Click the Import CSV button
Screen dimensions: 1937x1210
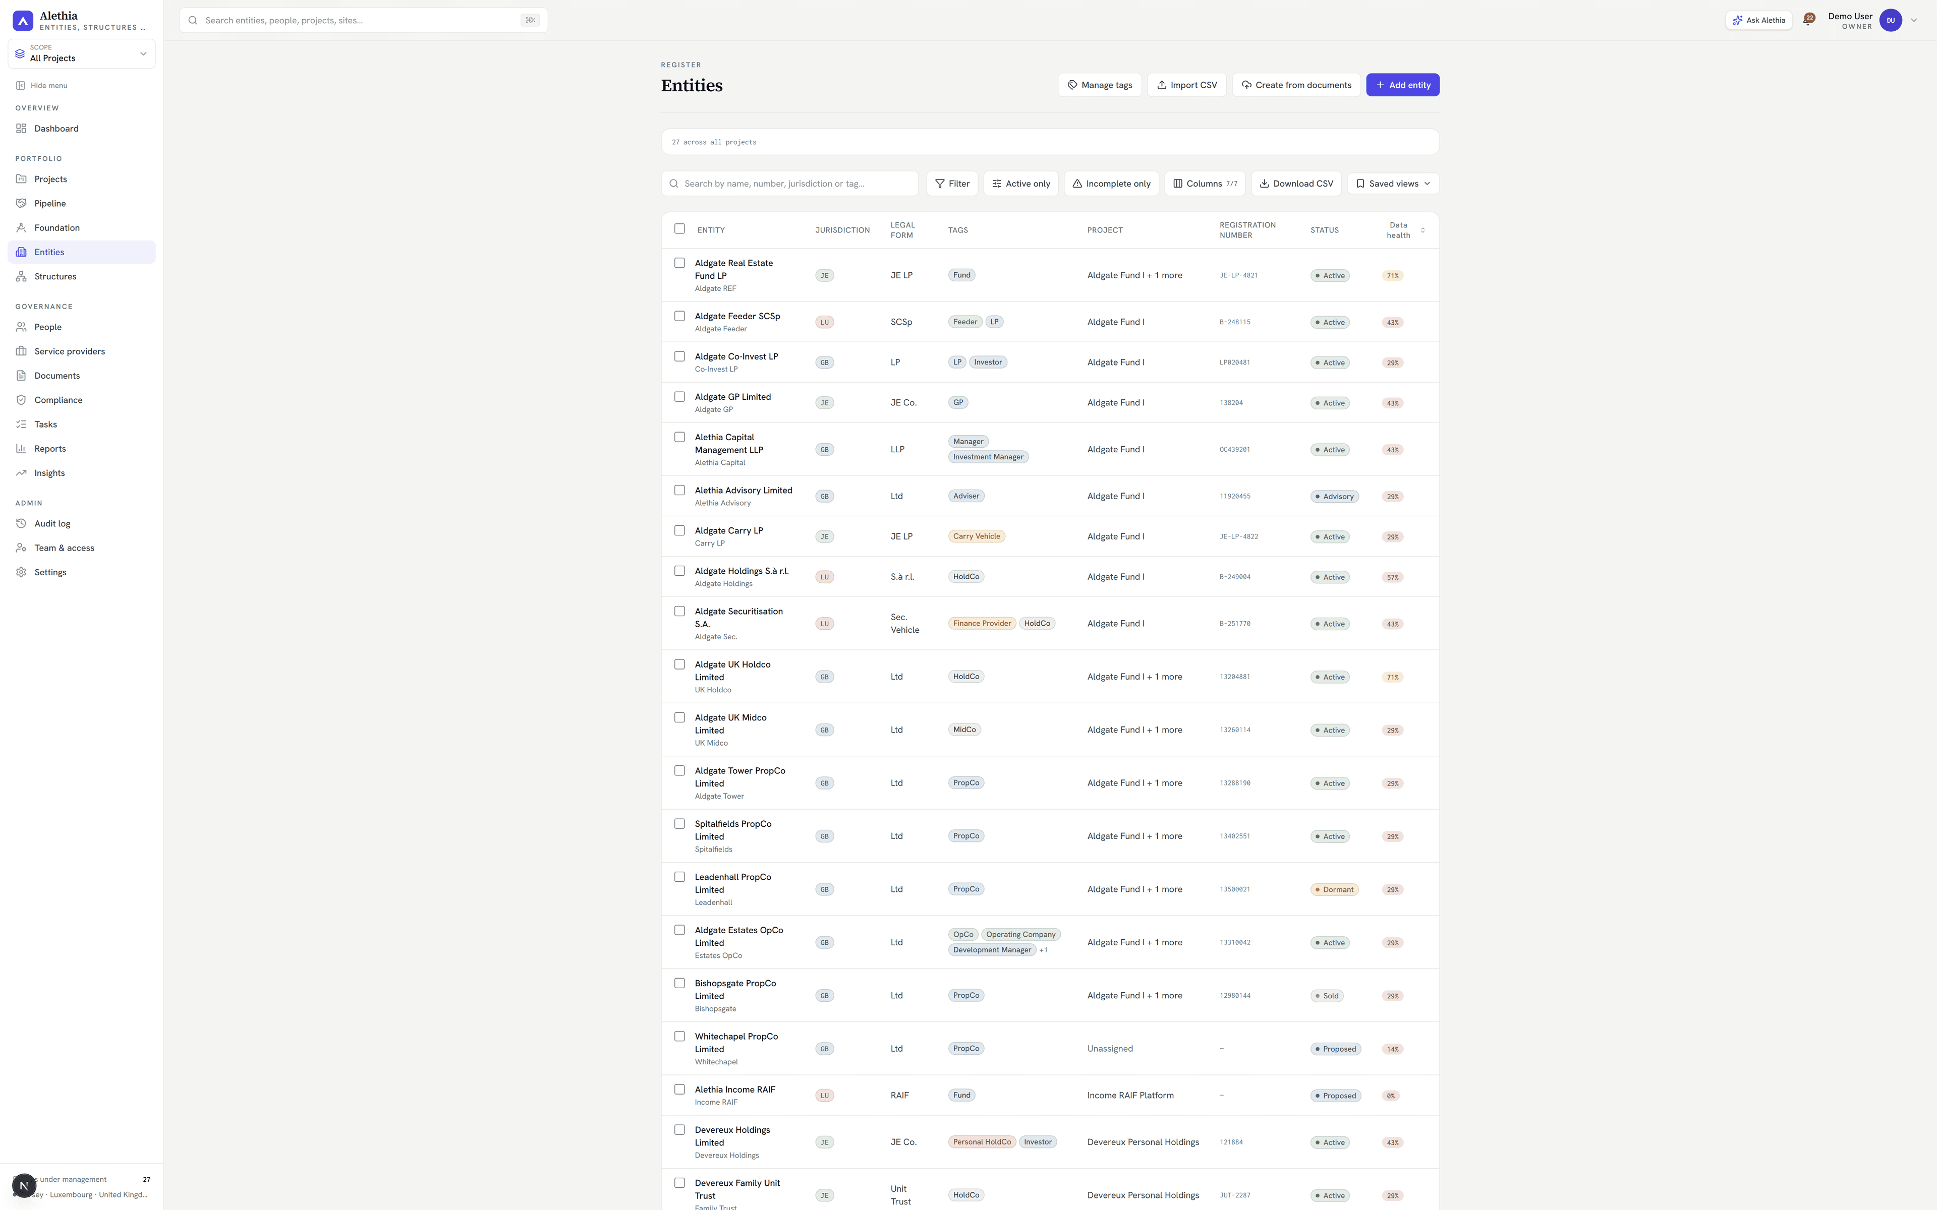1186,85
